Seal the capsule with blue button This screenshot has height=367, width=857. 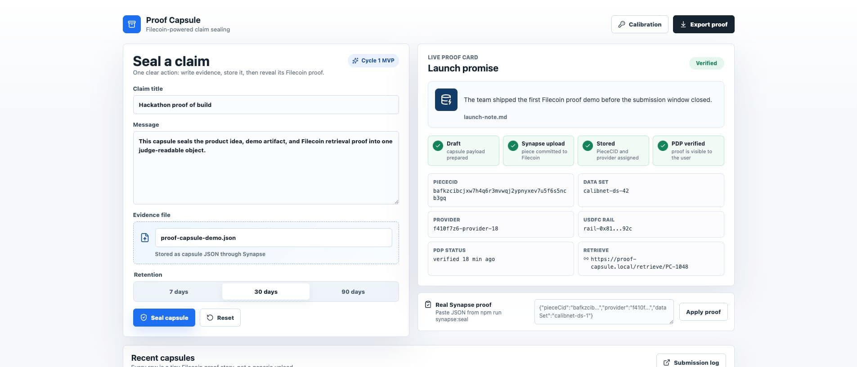(164, 318)
